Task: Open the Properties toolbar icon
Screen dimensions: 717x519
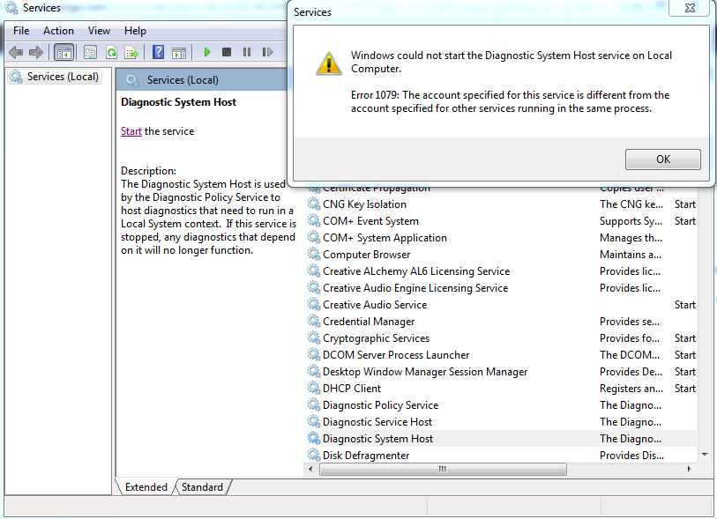Action: click(90, 53)
